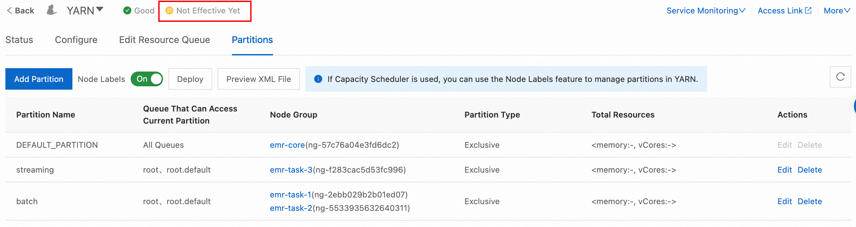Delete the batch partition
Screen dimensions: 856x227
tap(810, 201)
